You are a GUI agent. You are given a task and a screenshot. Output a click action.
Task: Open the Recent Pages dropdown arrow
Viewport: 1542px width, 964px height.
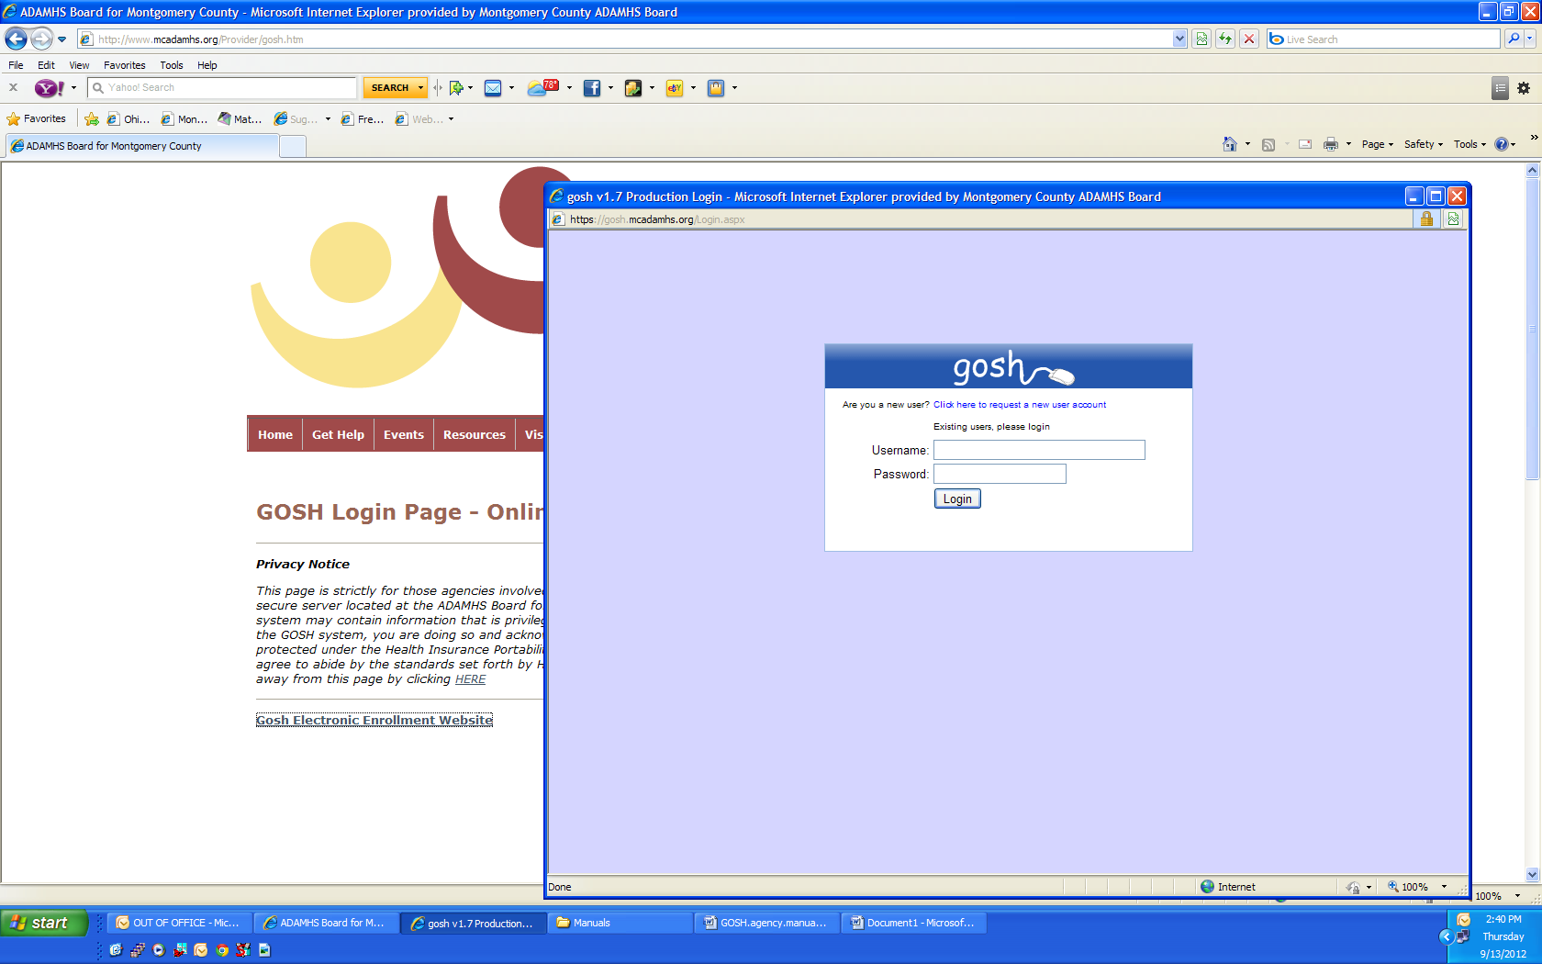coord(61,39)
